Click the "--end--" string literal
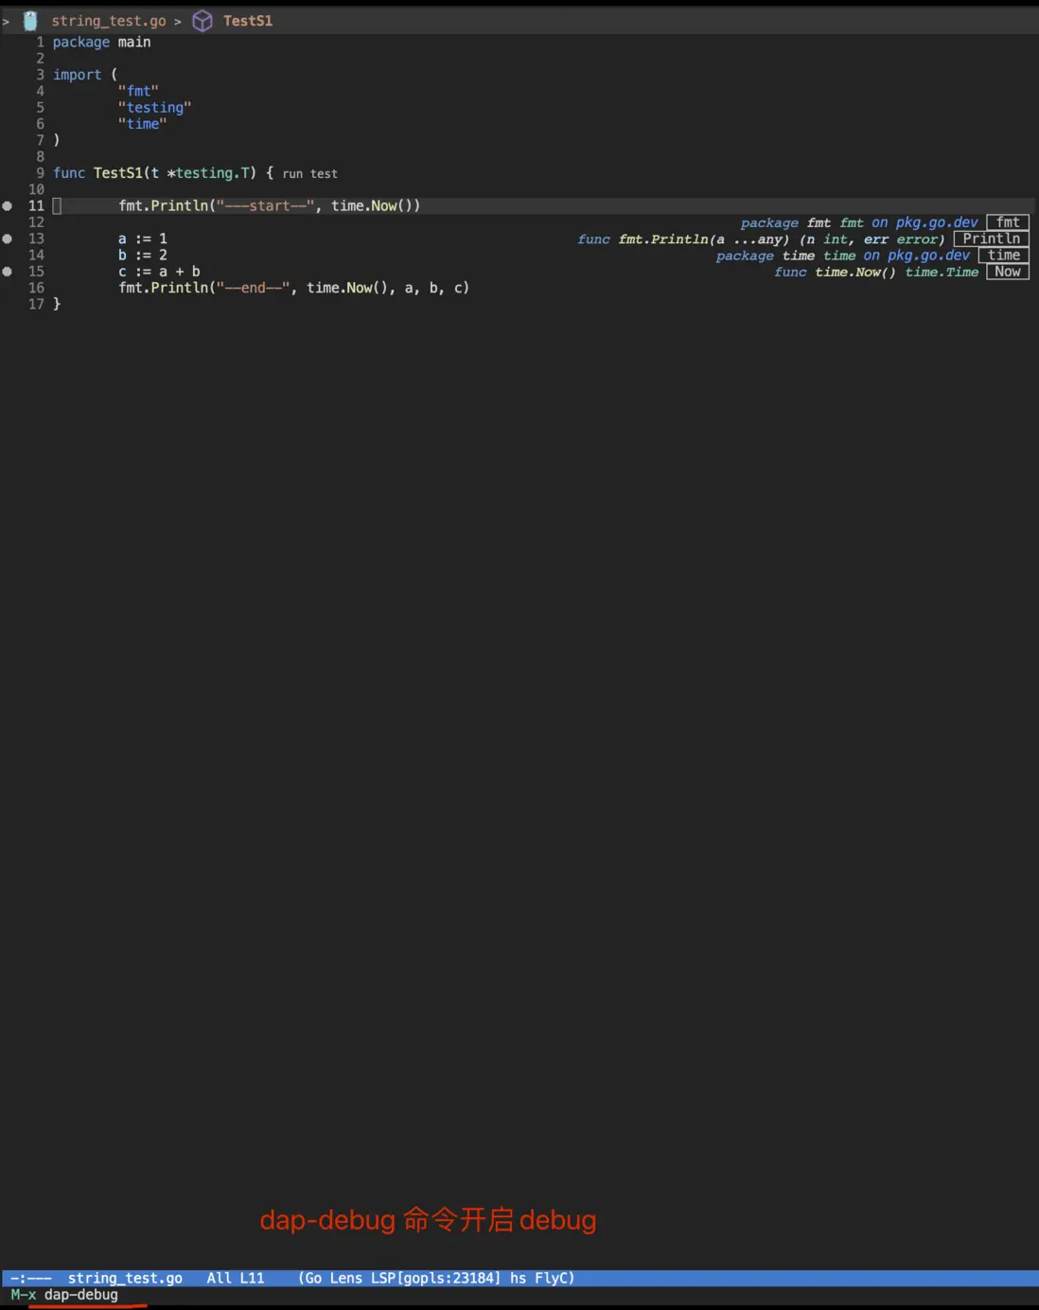 (253, 288)
